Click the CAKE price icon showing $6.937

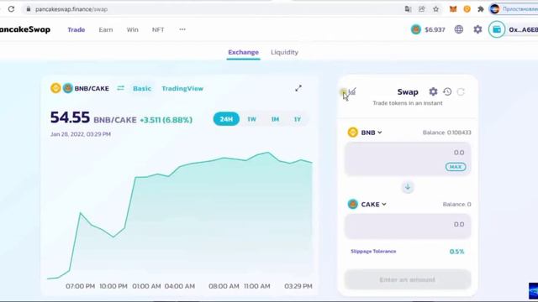pos(416,29)
